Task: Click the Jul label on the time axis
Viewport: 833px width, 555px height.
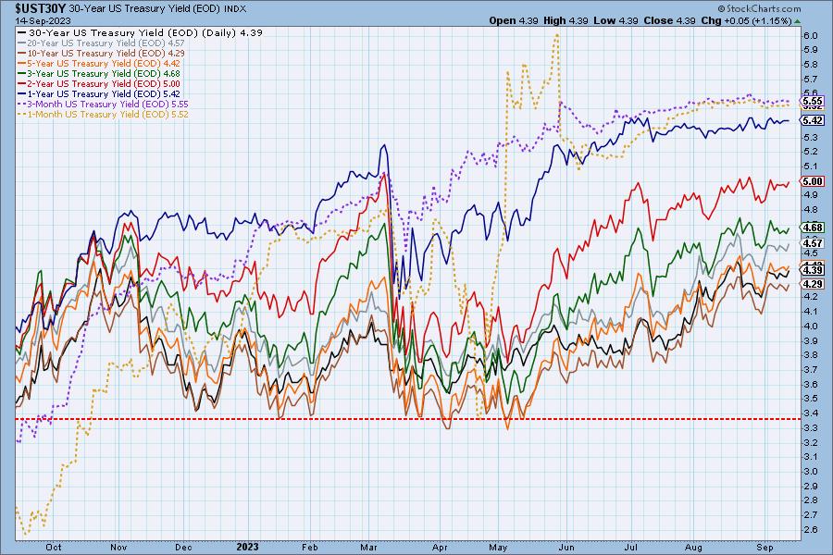Action: 630,547
